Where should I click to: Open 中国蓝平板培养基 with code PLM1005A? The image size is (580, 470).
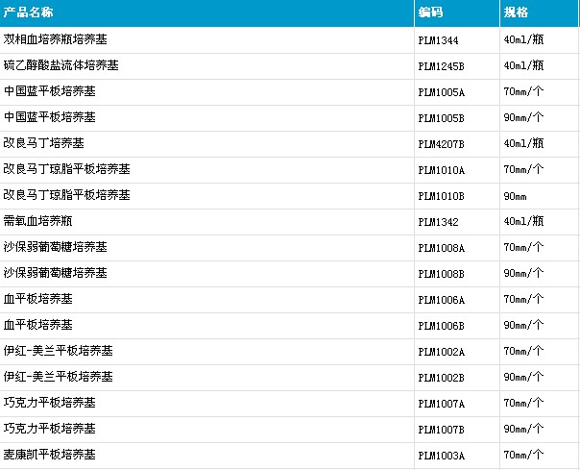pyautogui.click(x=50, y=91)
